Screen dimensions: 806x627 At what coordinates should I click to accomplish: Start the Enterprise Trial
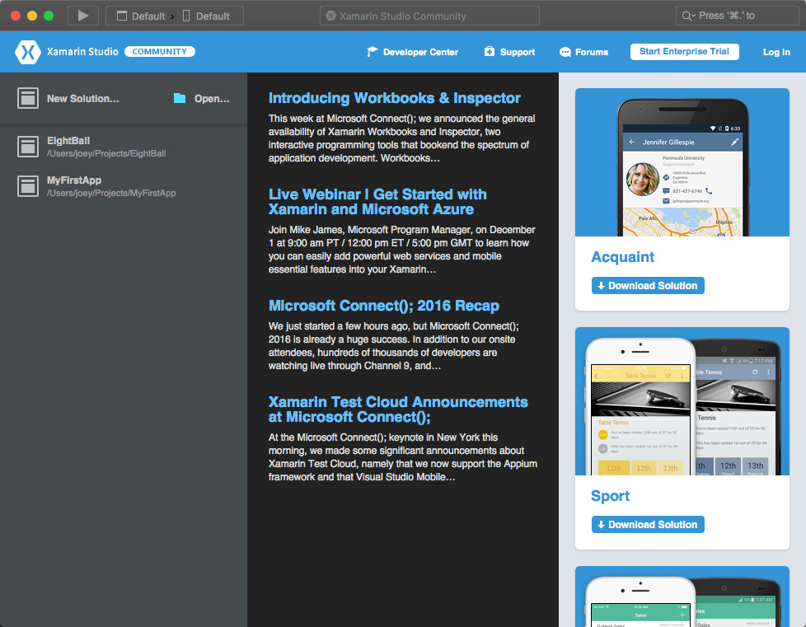pos(684,51)
